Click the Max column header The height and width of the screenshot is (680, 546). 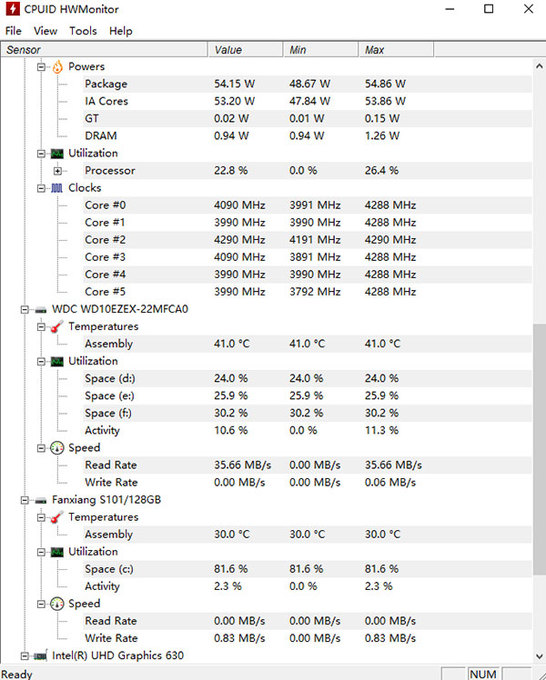click(374, 50)
